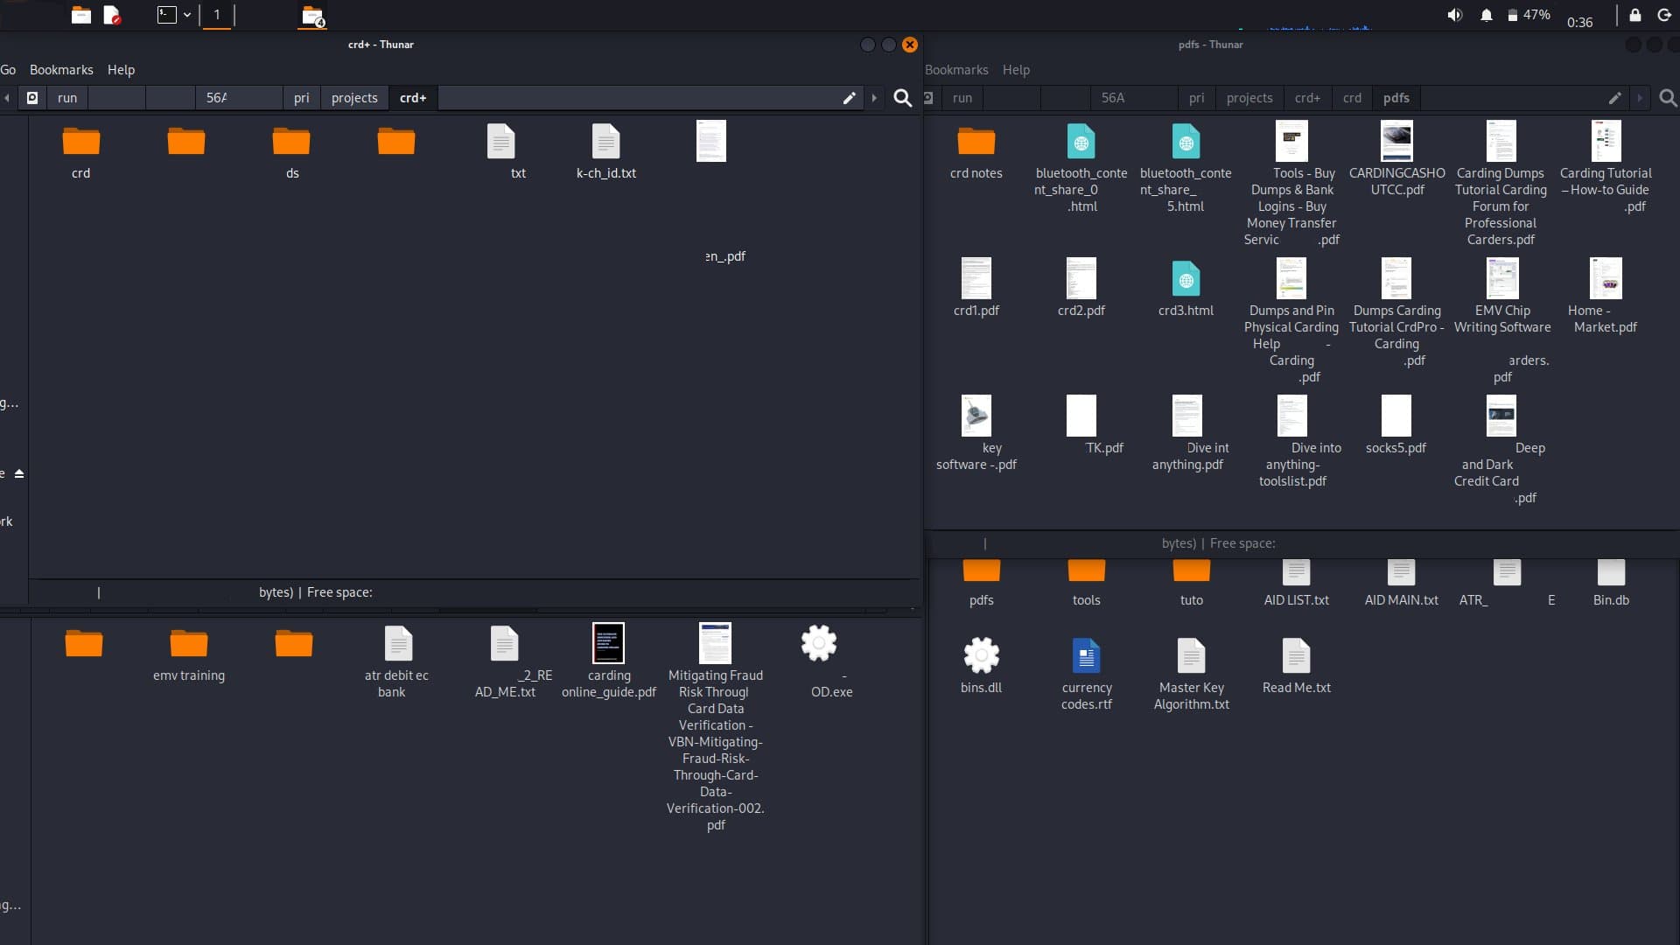The image size is (1680, 945).
Task: Click the lock screen icon in top panel
Action: tap(1634, 15)
